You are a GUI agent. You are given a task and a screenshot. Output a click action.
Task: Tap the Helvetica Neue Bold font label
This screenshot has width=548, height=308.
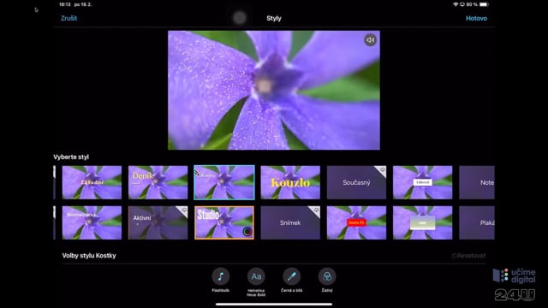tap(256, 293)
